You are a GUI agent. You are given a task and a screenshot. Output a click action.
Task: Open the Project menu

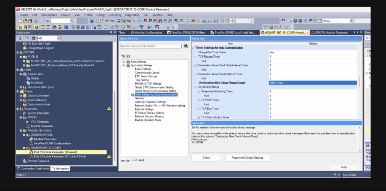coord(24,15)
